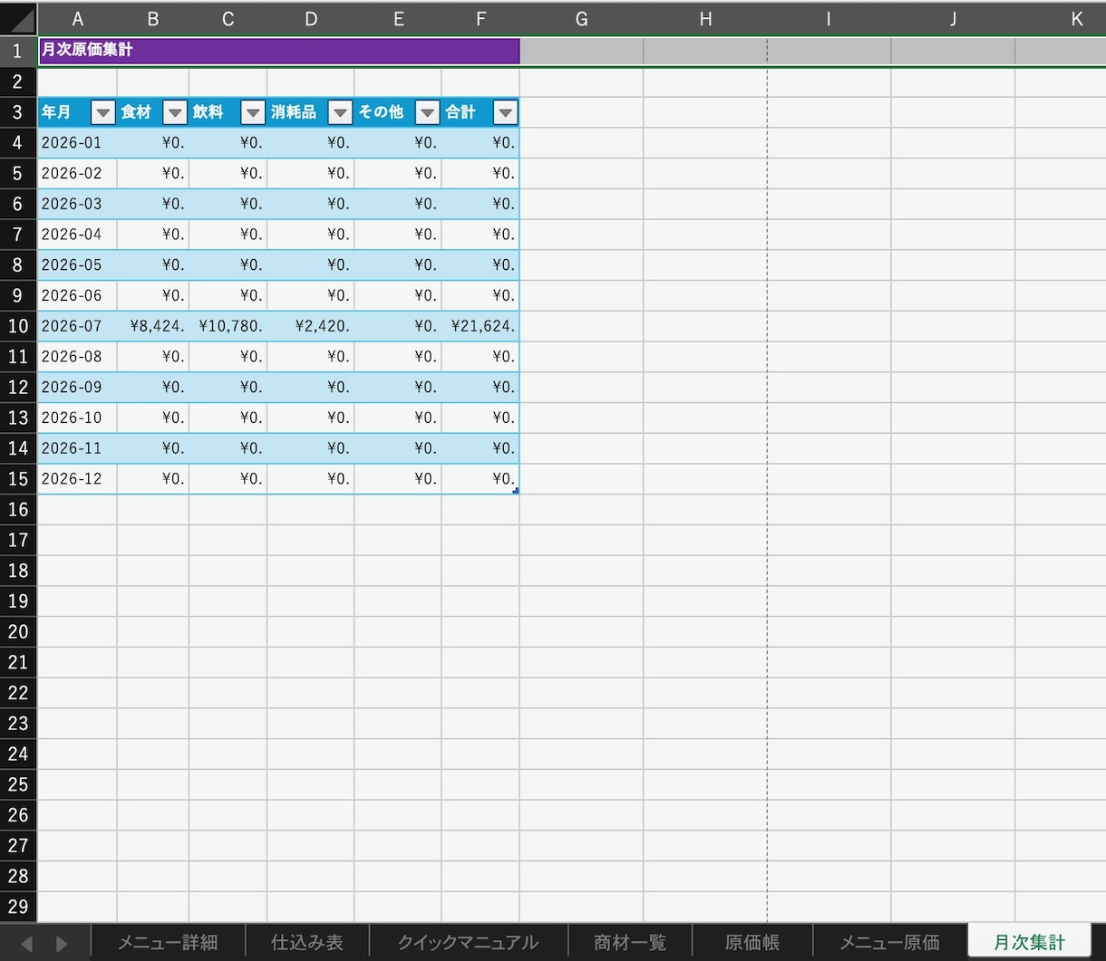Click the previous sheet navigation arrow
Viewport: 1106px width, 961px height.
(x=26, y=944)
